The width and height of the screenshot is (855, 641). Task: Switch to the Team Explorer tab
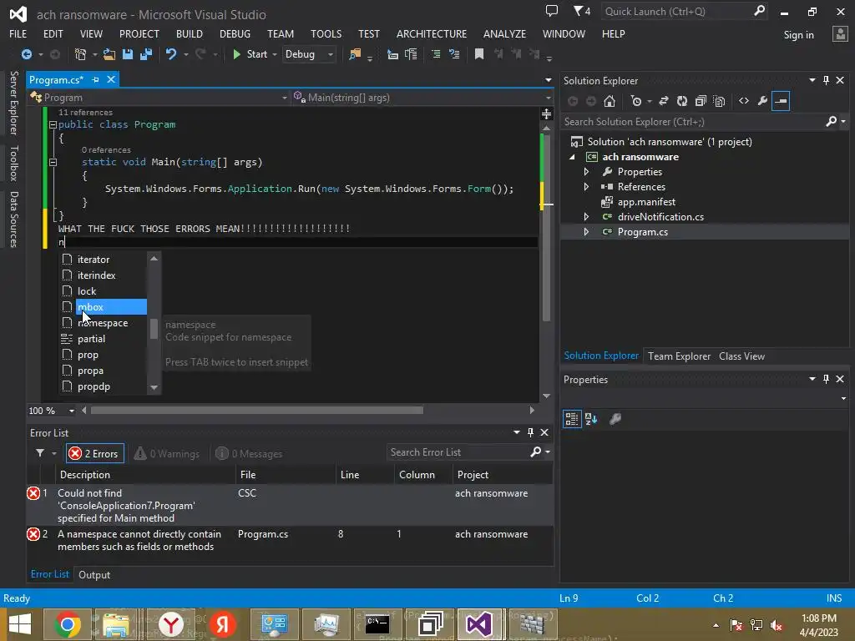click(x=679, y=356)
